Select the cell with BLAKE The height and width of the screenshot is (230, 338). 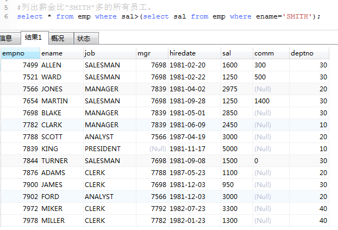tap(61, 113)
